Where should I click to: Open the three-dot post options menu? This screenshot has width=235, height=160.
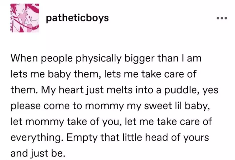point(221,18)
